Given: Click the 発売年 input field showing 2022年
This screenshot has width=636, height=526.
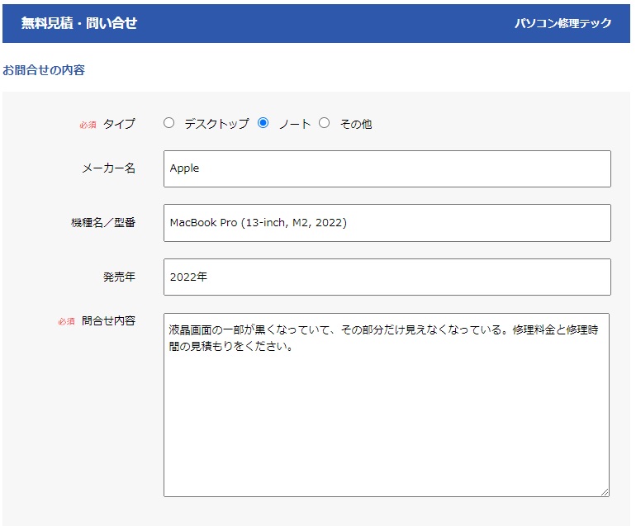Looking at the screenshot, I should coord(387,277).
